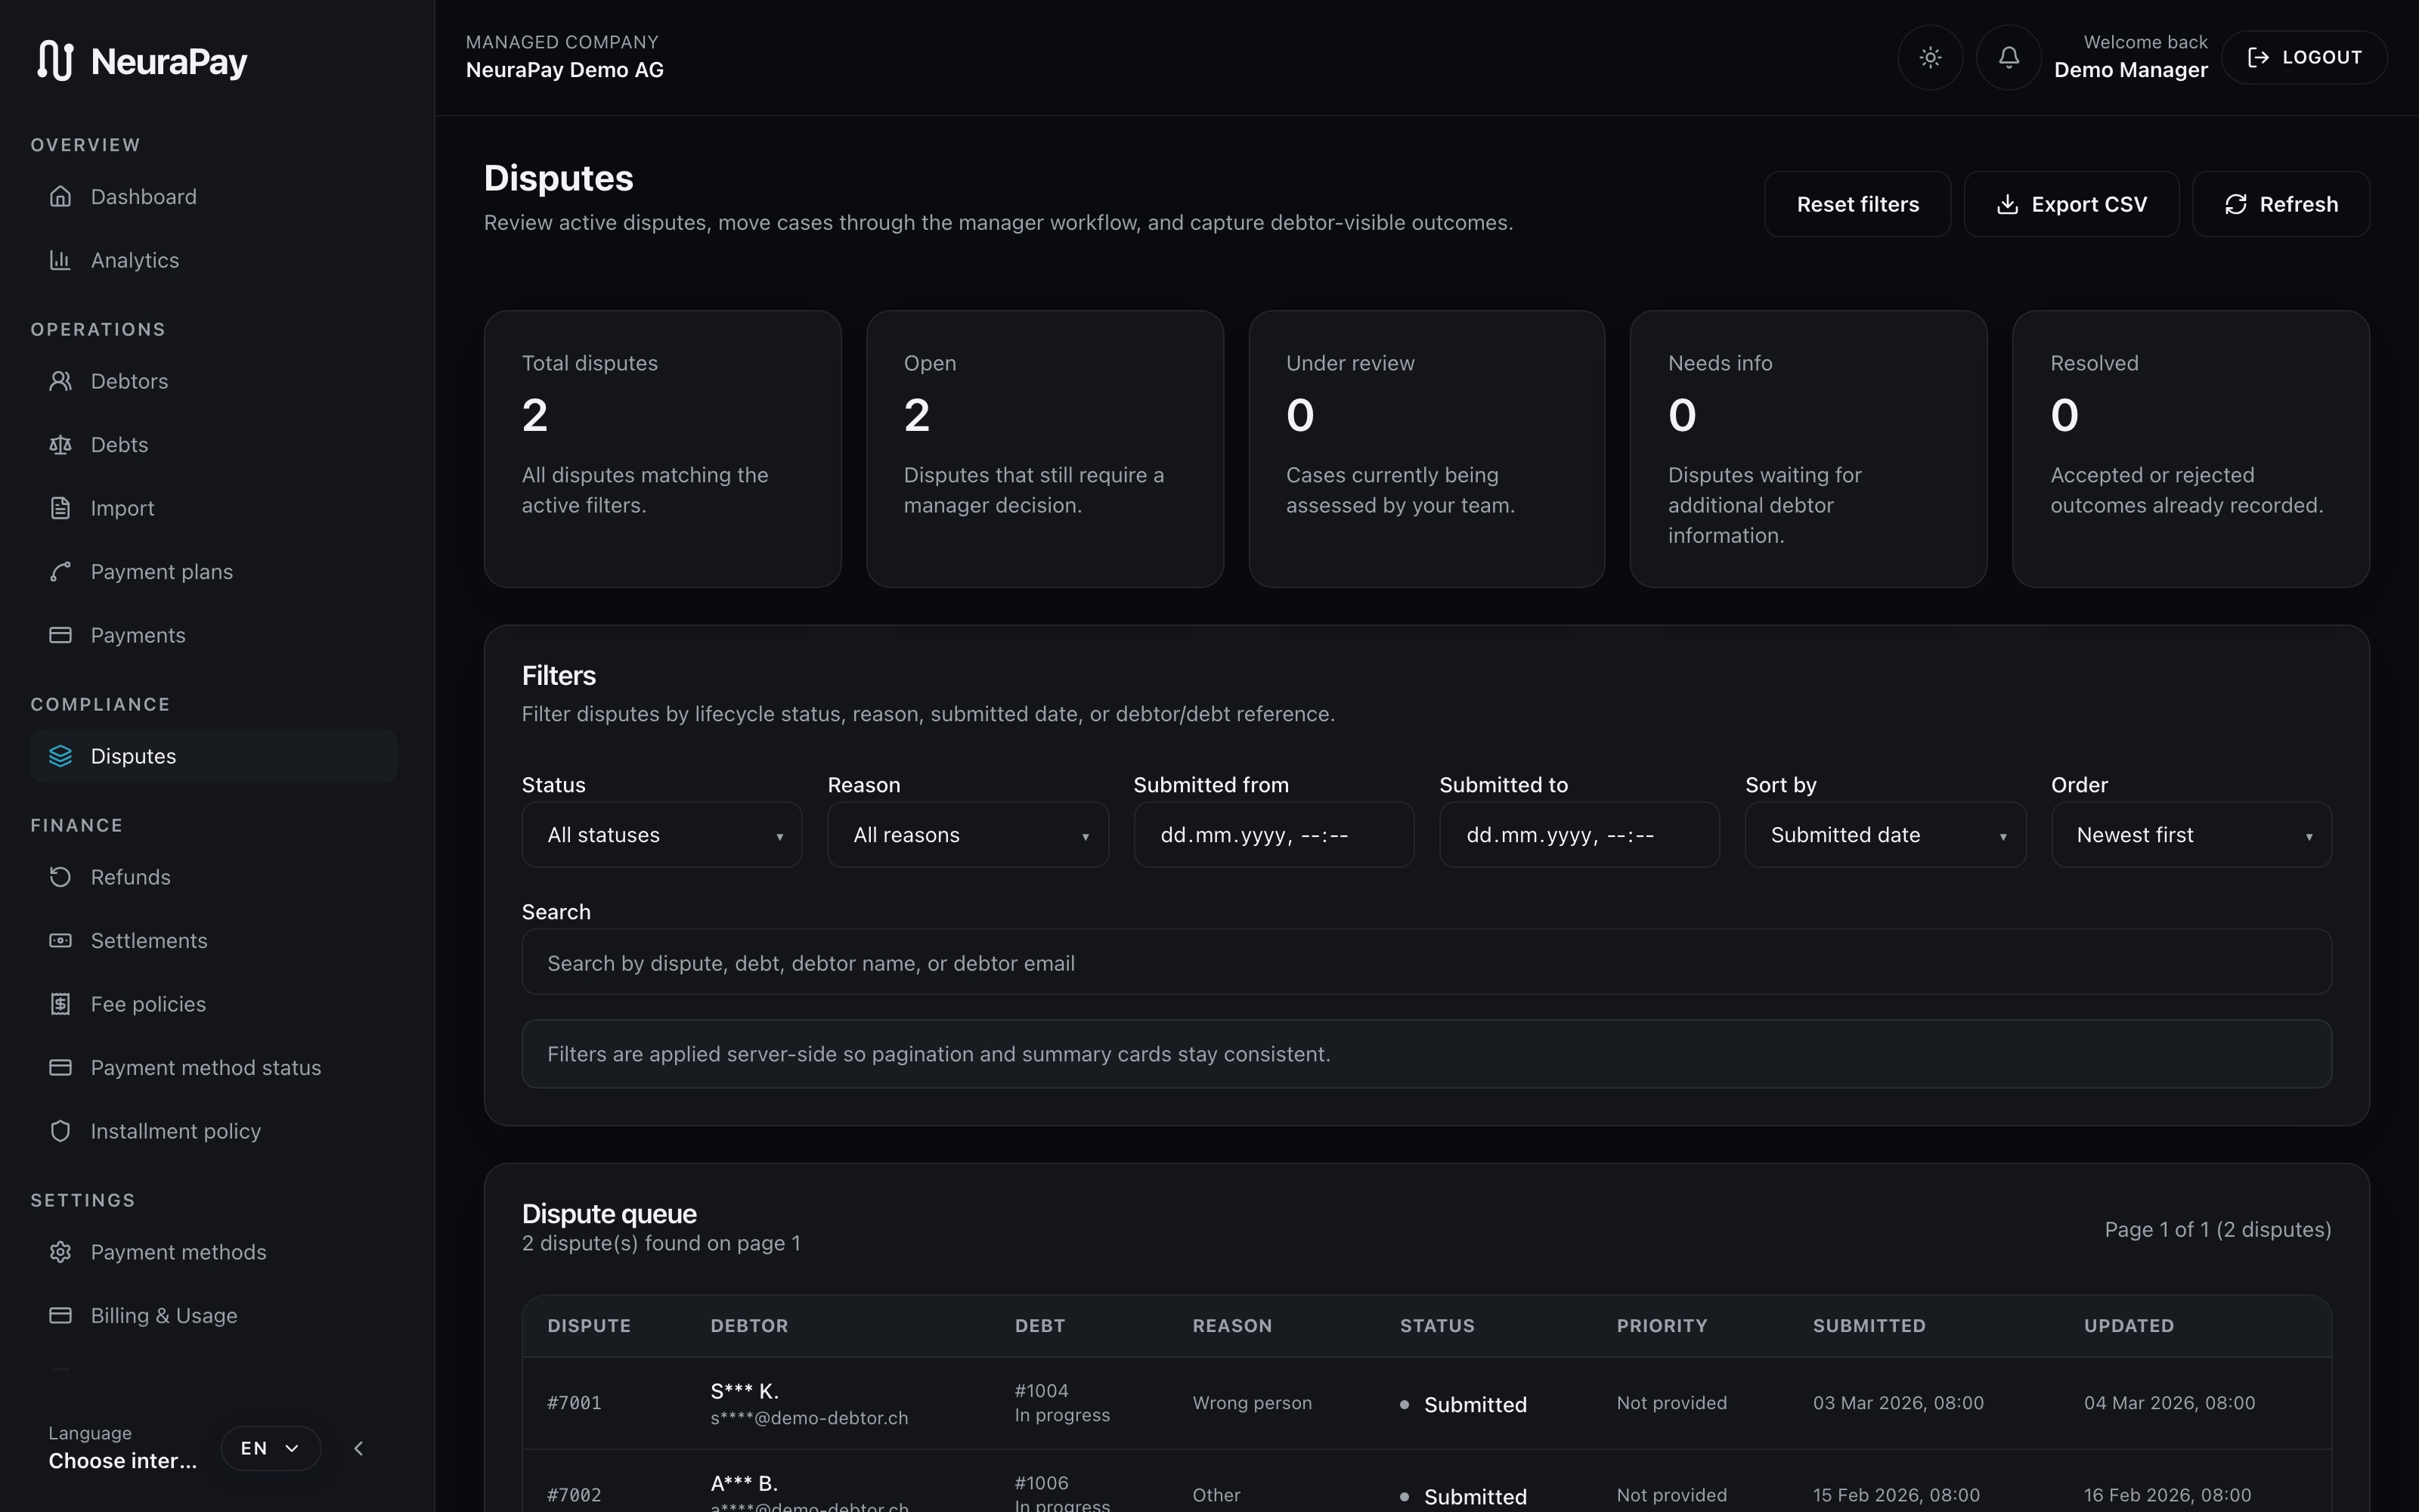This screenshot has height=1512, width=2419.
Task: Click the Payment methods gear icon
Action: point(60,1252)
